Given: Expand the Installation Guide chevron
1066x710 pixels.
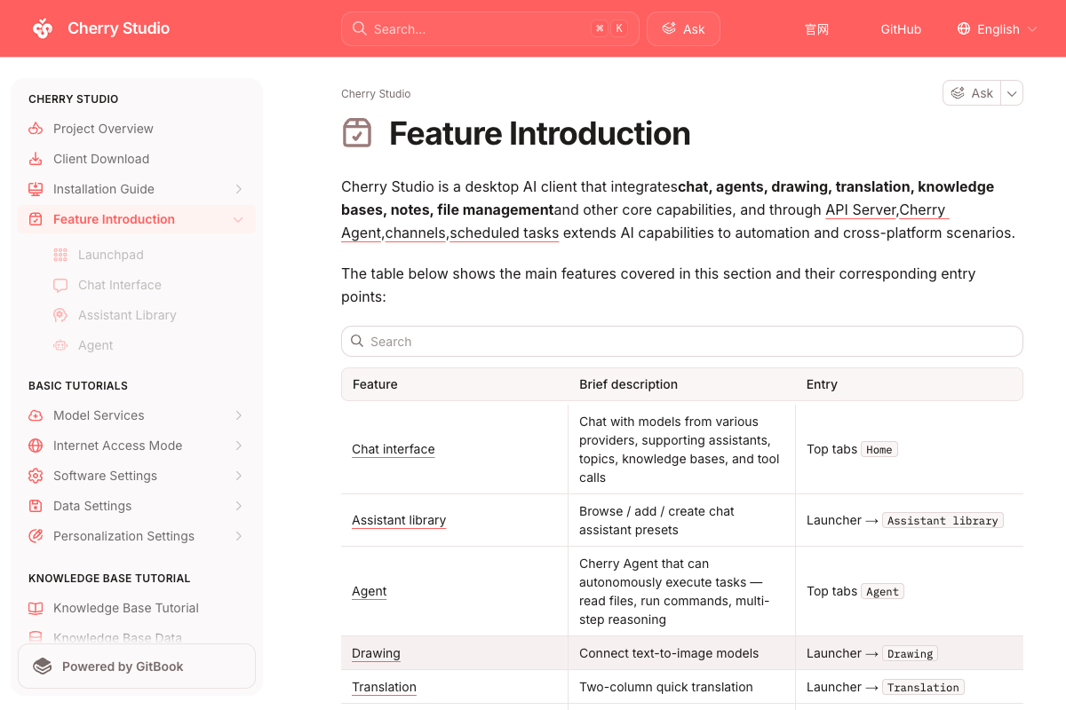Looking at the screenshot, I should pos(239,189).
